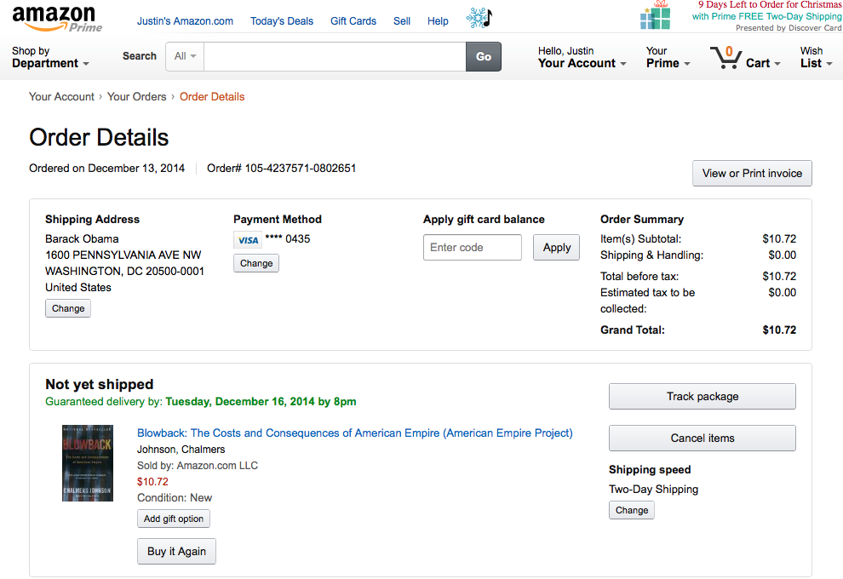Go to Your Orders breadcrumb
The height and width of the screenshot is (579, 843).
click(136, 97)
